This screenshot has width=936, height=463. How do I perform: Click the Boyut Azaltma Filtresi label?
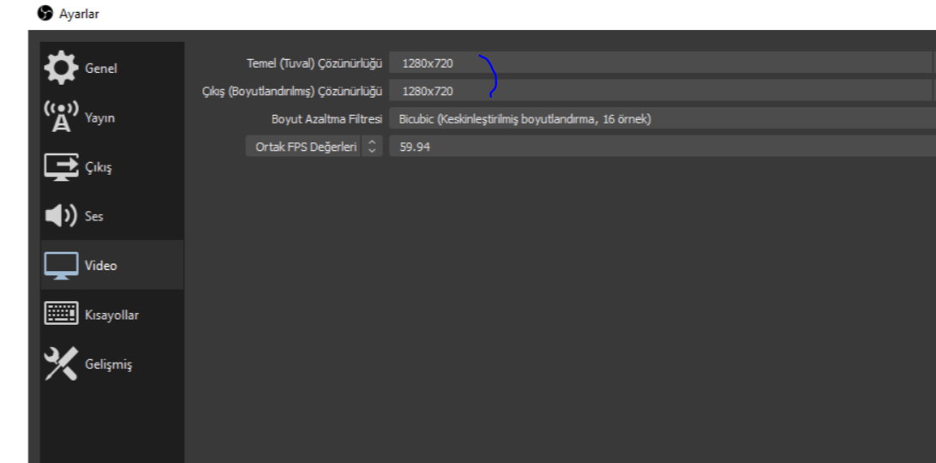click(x=327, y=119)
